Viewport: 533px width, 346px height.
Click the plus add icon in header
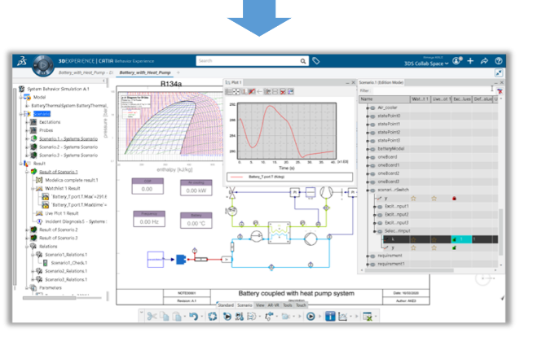pyautogui.click(x=470, y=61)
